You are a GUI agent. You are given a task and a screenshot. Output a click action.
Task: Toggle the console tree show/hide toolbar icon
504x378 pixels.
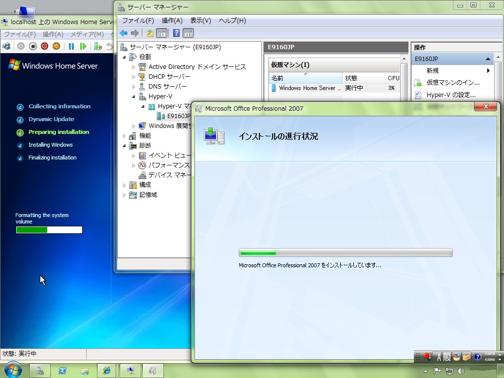pos(161,33)
